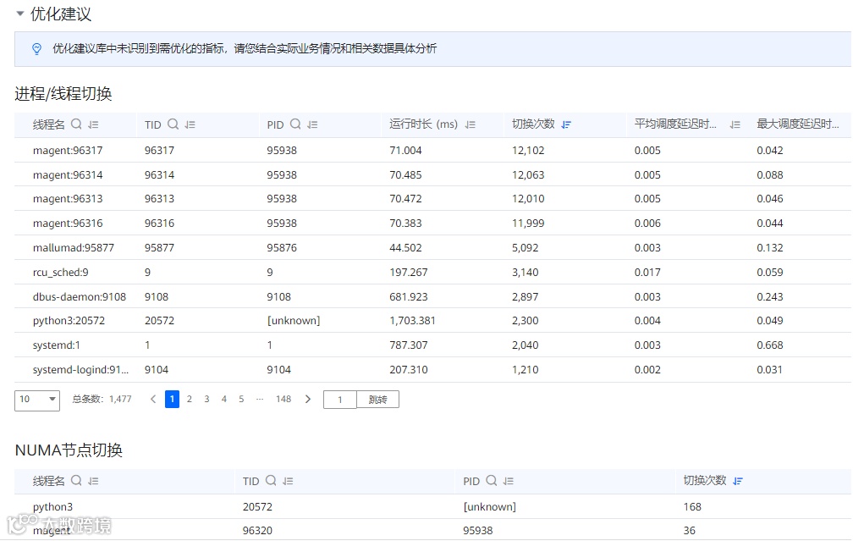
Task: Go to page 3
Action: coord(206,400)
